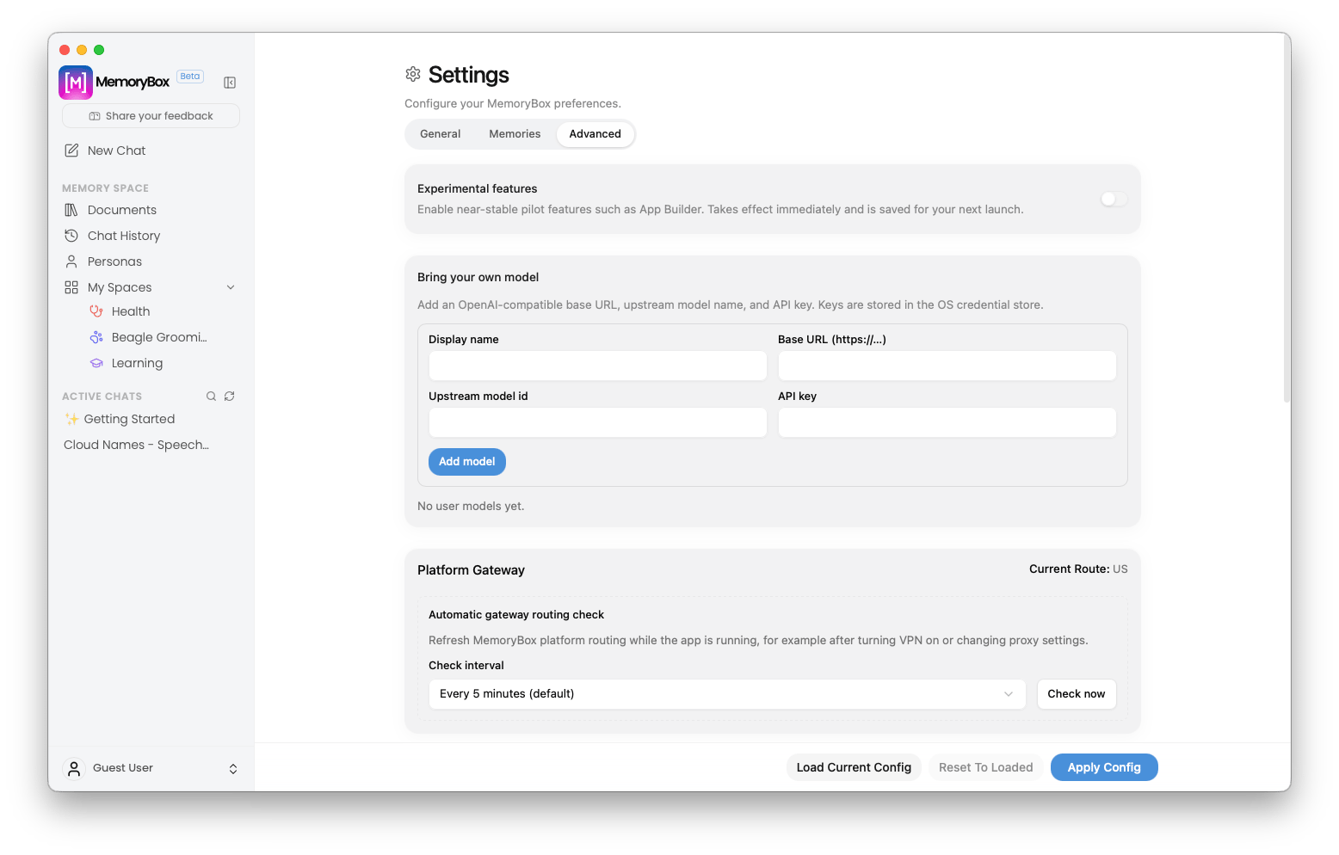
Task: Collapse sidebar with panel toggle icon
Action: tap(230, 83)
